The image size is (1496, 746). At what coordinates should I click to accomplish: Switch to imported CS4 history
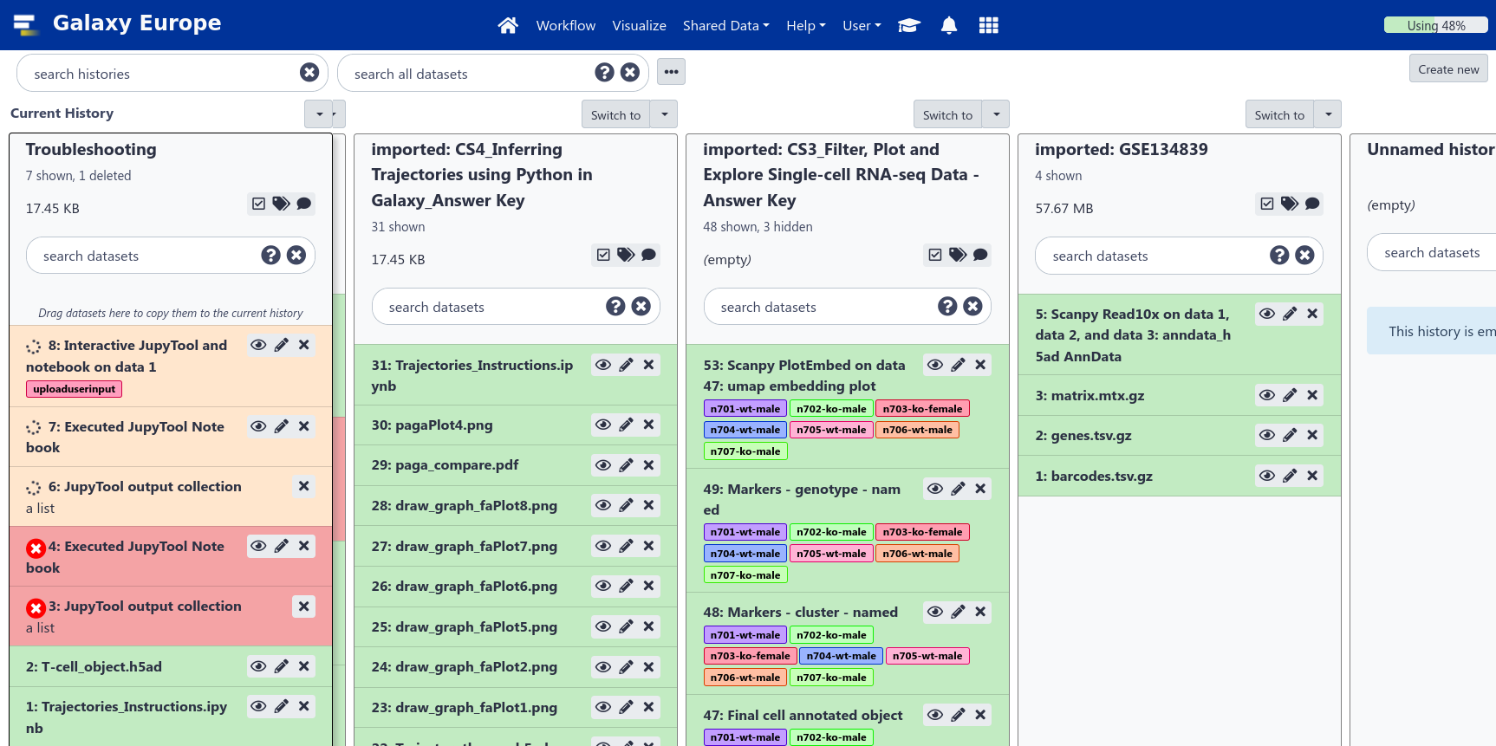[615, 114]
